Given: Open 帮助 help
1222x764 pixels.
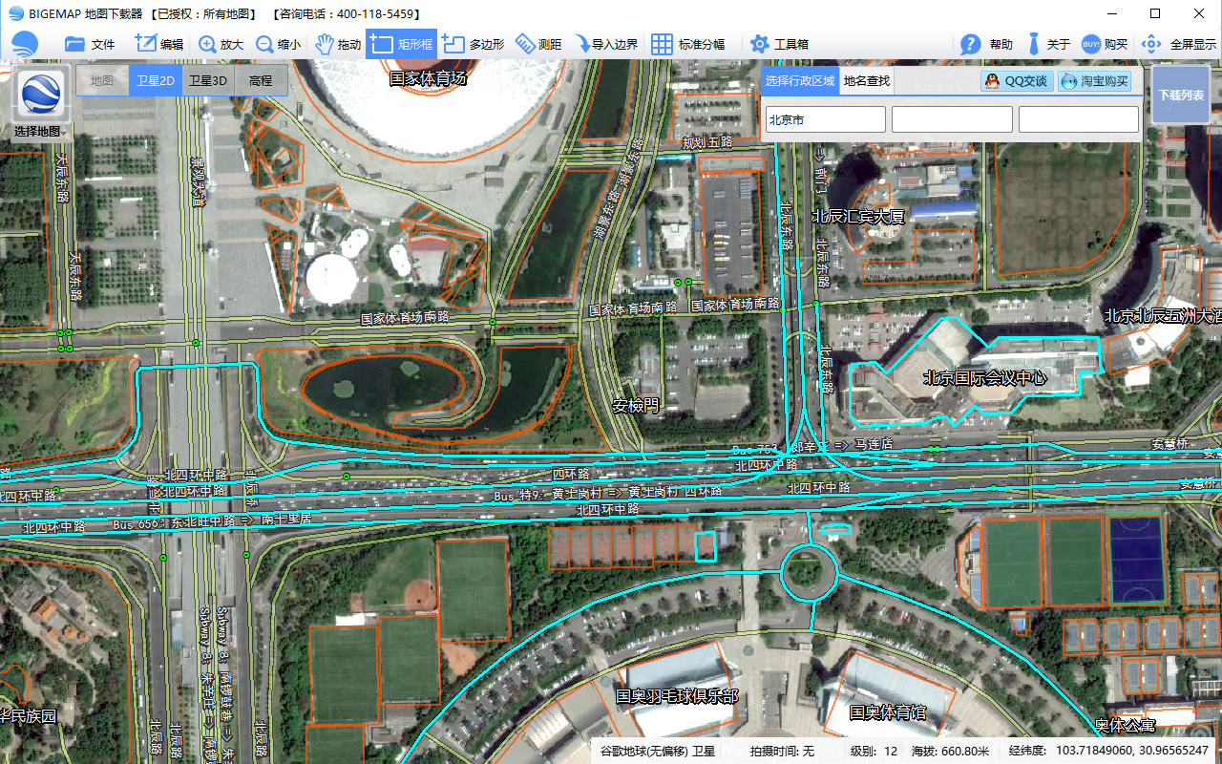Looking at the screenshot, I should point(986,44).
